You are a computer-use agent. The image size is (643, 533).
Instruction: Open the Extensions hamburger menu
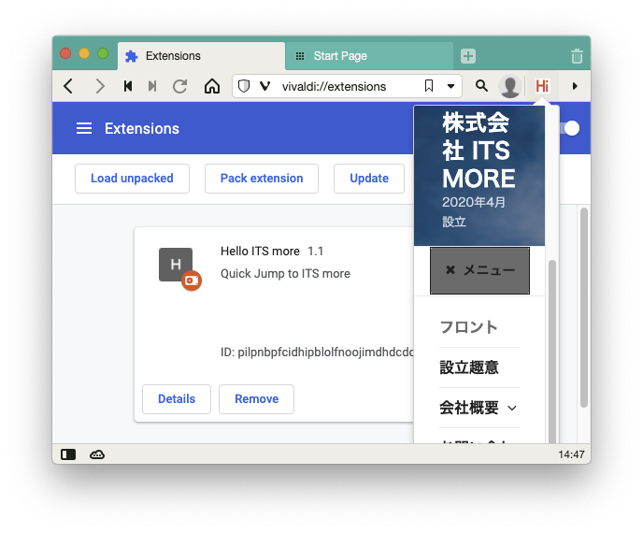(x=84, y=129)
